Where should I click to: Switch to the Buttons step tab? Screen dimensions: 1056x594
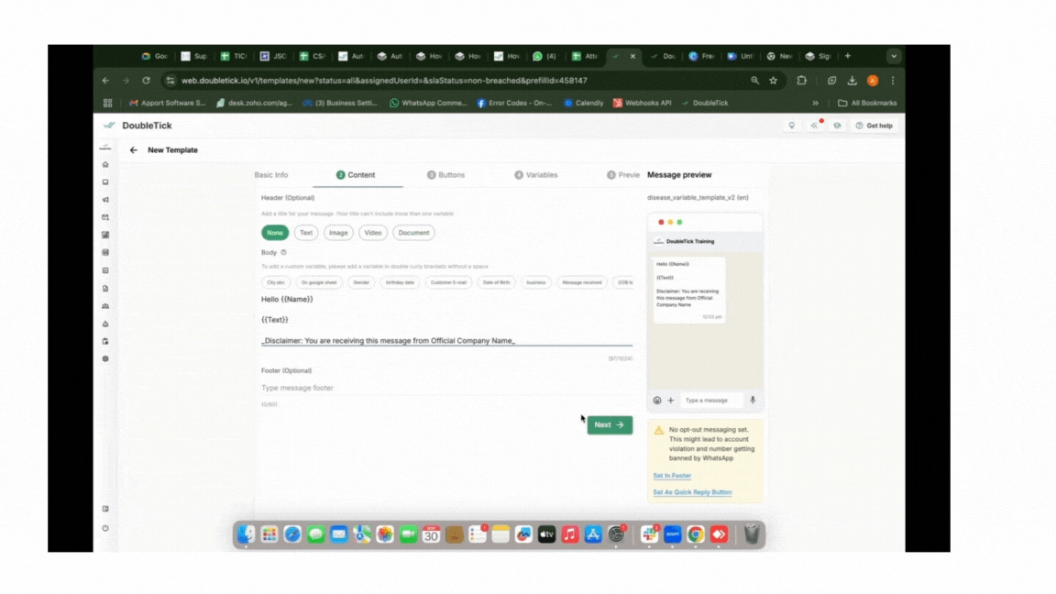click(x=446, y=175)
